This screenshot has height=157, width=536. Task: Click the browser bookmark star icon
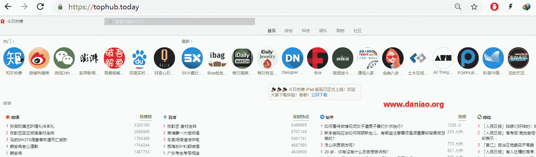(x=474, y=7)
